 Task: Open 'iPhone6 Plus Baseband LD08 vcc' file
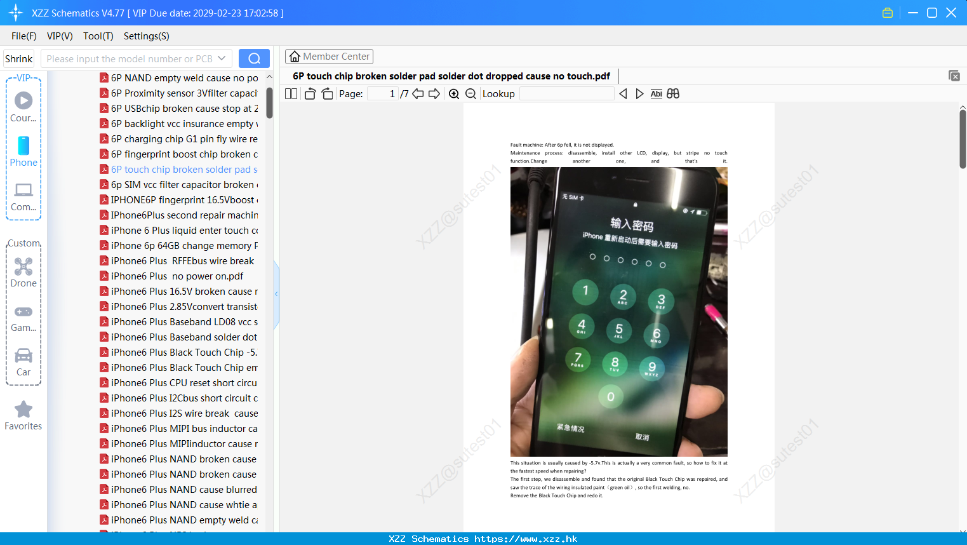[179, 322]
